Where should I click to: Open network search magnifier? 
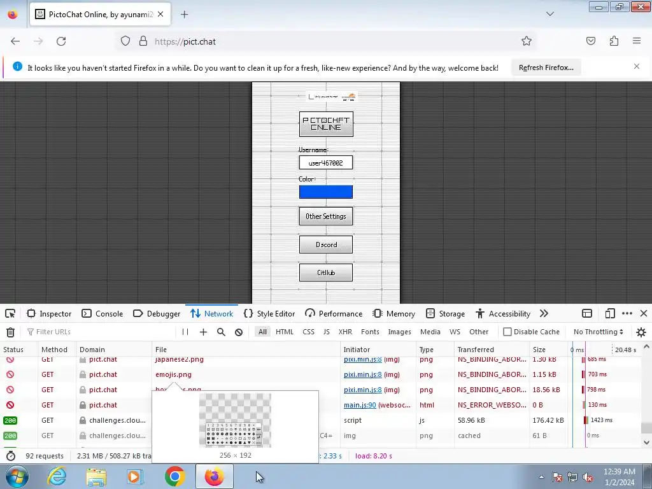point(221,332)
